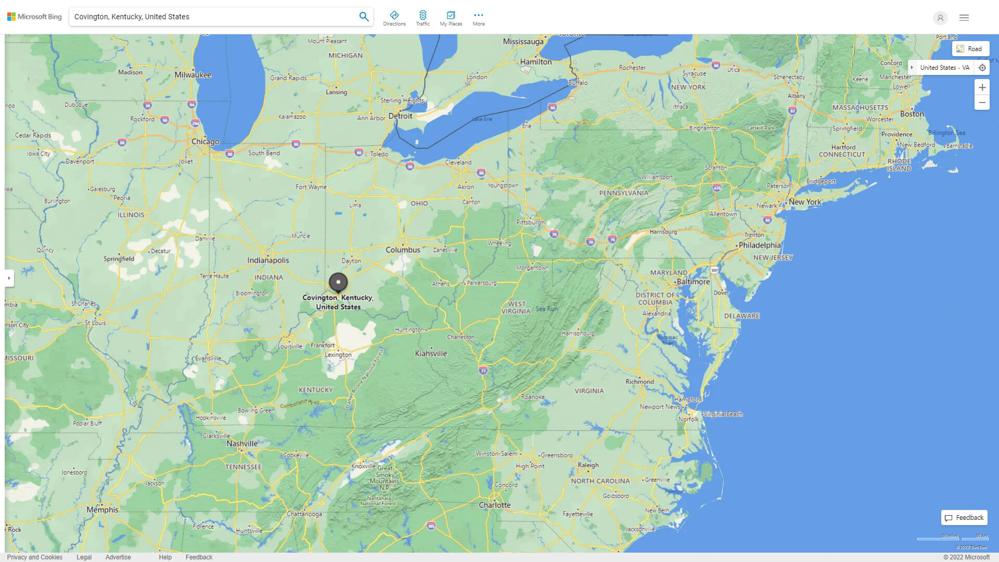Open the hamburger settings menu
Viewport: 999px width, 562px height.
964,18
